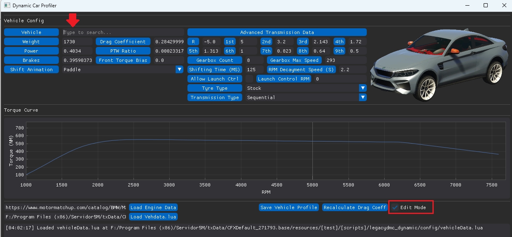Click the Gearbox Max Speed value
The height and width of the screenshot is (237, 512).
pyautogui.click(x=345, y=60)
